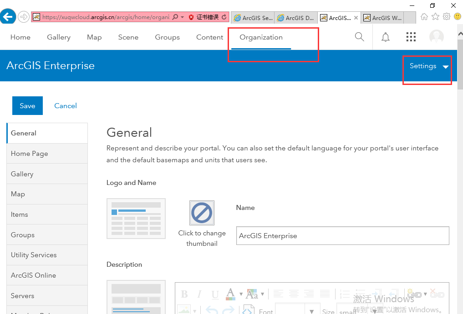The width and height of the screenshot is (463, 314).
Task: Click the text color A icon
Action: tap(231, 294)
